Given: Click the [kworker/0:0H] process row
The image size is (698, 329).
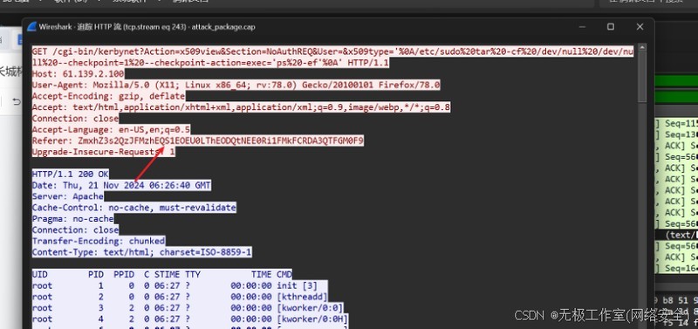Looking at the screenshot, I should coord(190,319).
